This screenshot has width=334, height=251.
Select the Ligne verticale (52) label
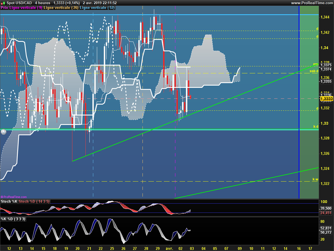pyautogui.click(x=97, y=8)
